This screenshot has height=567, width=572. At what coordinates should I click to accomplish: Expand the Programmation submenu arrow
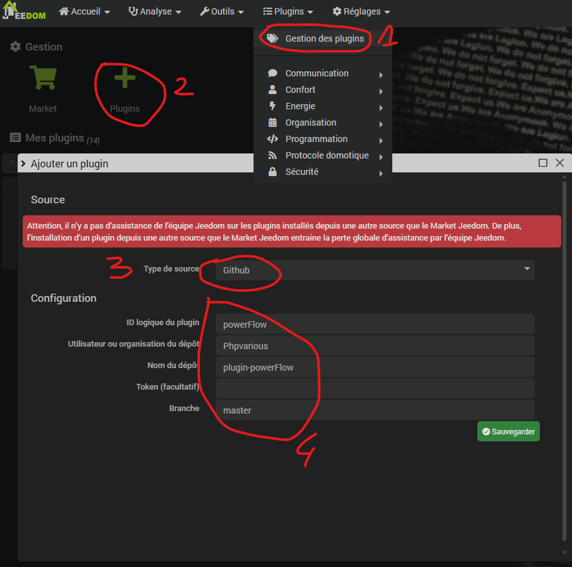[x=381, y=141]
